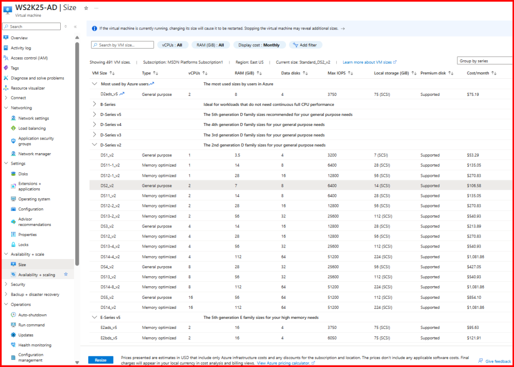Open Load balancing via its icon
514x367 pixels.
pos(13,128)
